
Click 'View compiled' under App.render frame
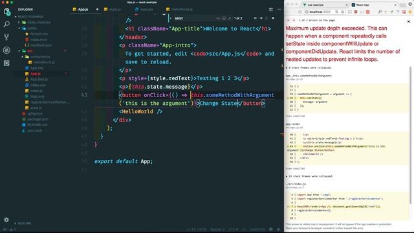point(295,168)
